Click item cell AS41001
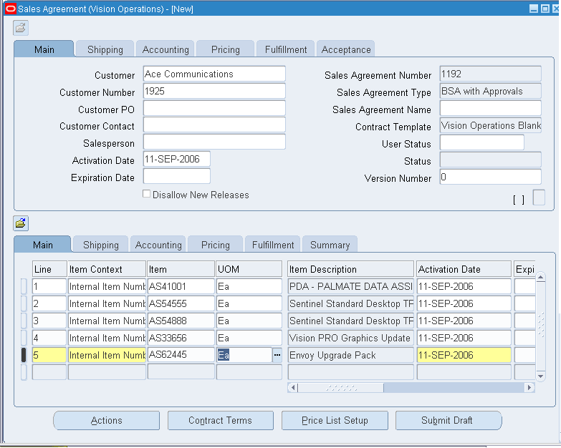Viewport: 561px width, 448px height. (181, 286)
